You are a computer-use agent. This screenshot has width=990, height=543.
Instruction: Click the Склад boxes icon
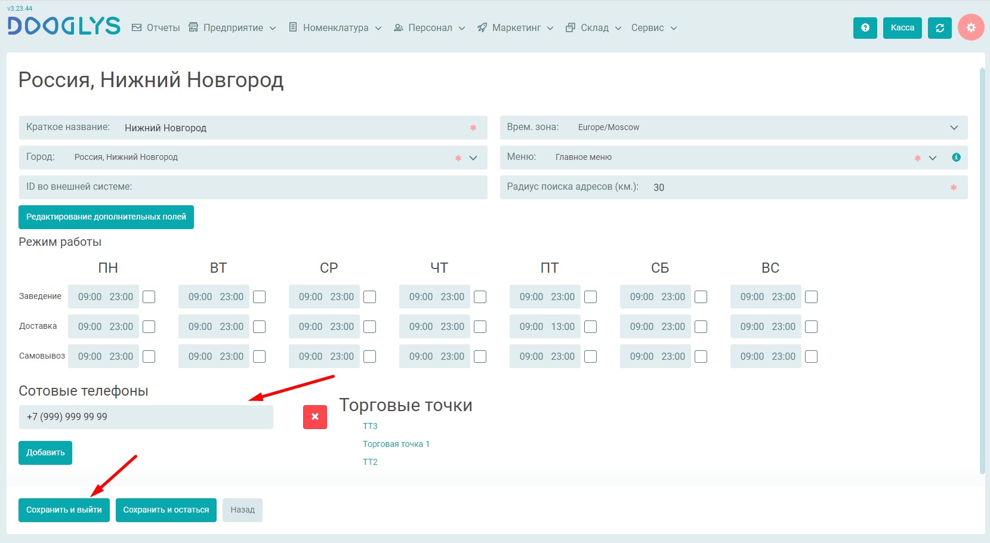point(570,27)
